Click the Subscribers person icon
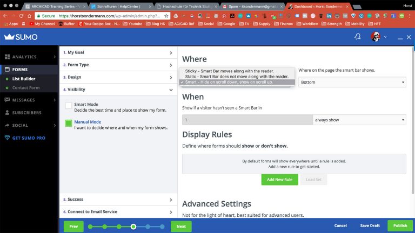 click(8, 113)
